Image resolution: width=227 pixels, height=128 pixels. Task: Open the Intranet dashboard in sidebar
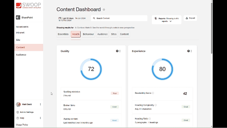point(20,33)
